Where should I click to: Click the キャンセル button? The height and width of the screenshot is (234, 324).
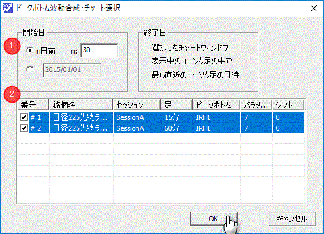292,219
